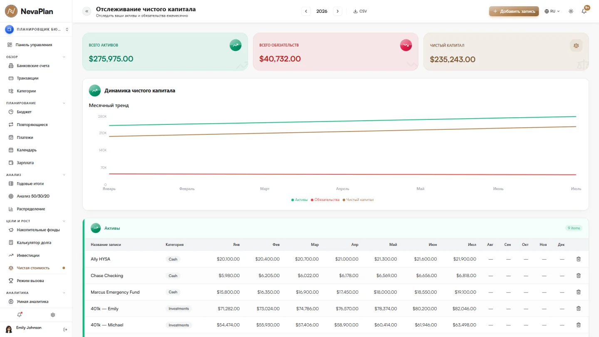
Task: Click the sidebar bell alerts icon
Action: [x=19, y=315]
